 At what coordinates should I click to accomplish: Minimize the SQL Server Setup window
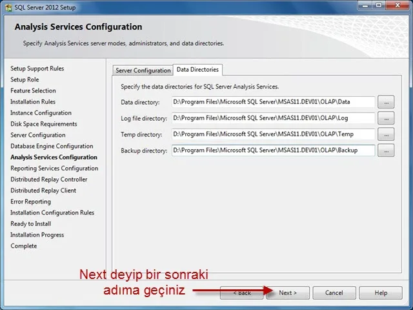coord(365,5)
